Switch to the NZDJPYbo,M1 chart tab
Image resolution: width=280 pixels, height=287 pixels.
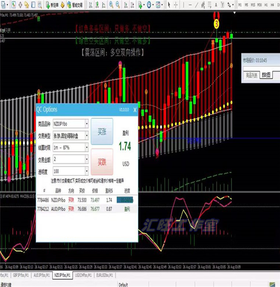pos(62,275)
